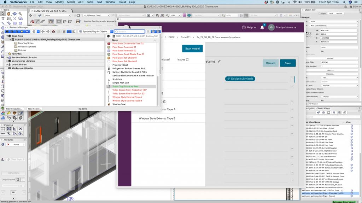This screenshot has width=362, height=203.
Task: Click the Resource Manager list vertical scrollbar
Action: click(158, 91)
